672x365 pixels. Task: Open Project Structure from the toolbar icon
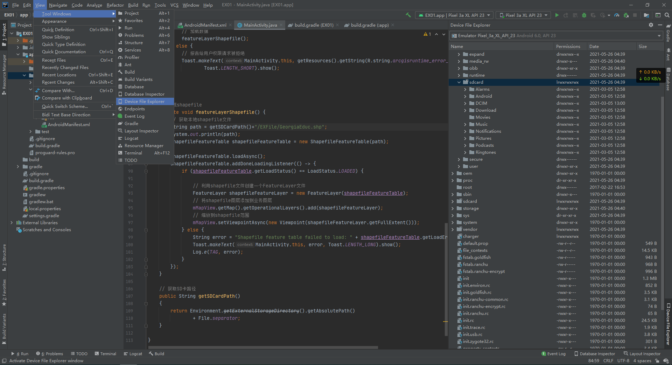[x=646, y=15]
